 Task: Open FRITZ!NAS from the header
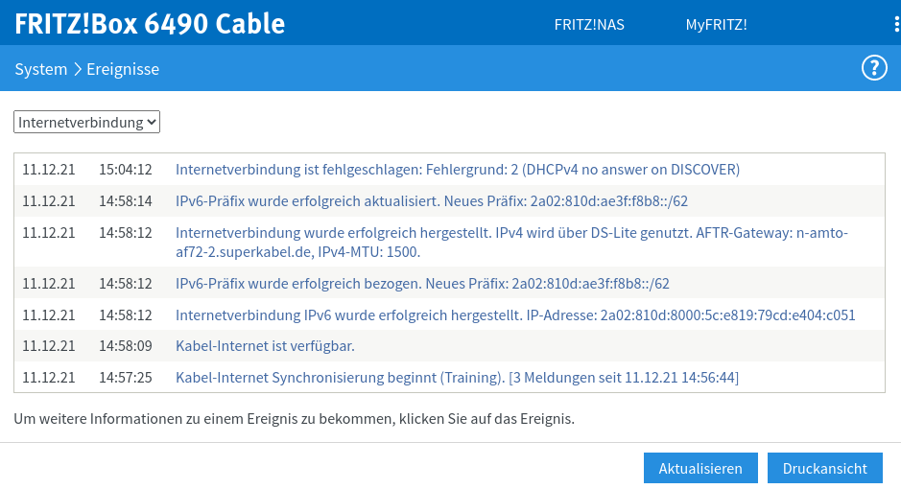tap(589, 24)
